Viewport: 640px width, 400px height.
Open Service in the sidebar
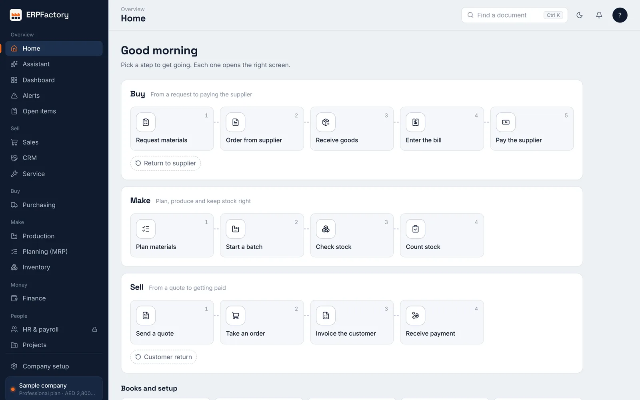(54, 174)
